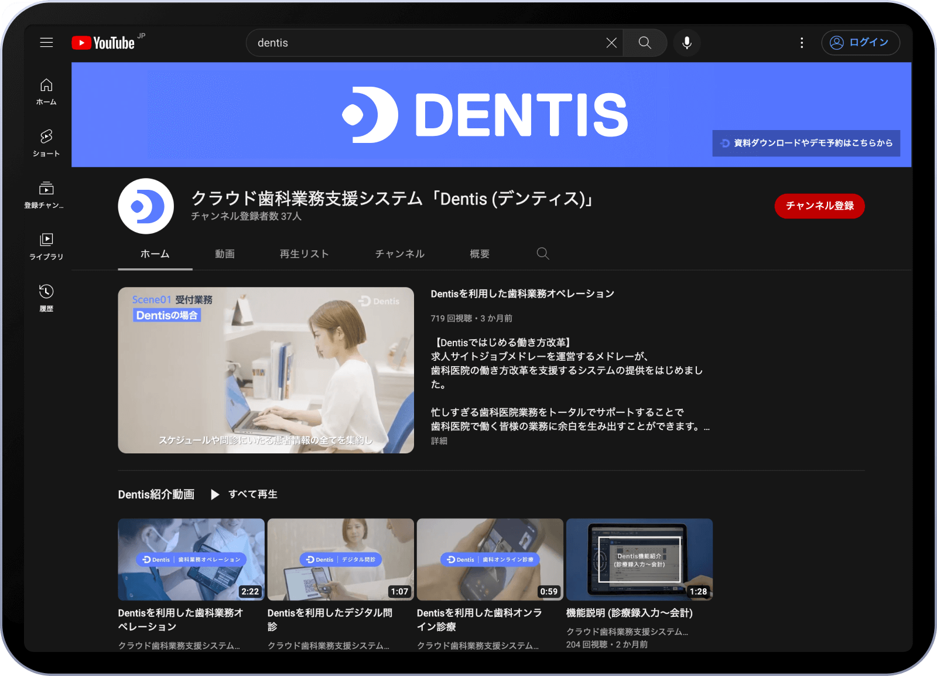This screenshot has width=937, height=676.
Task: Click the ログイン button
Action: [860, 42]
